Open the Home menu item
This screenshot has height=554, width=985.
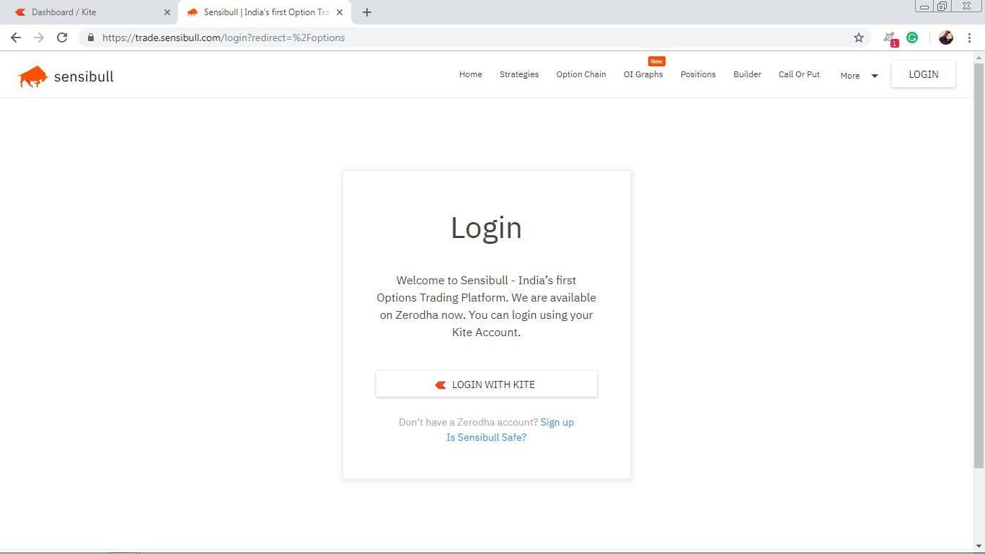click(x=471, y=74)
